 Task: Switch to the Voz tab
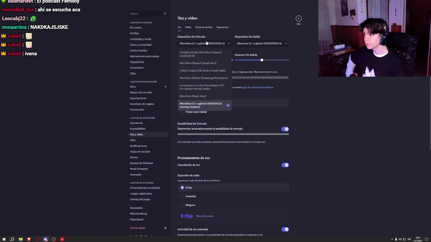pyautogui.click(x=179, y=27)
